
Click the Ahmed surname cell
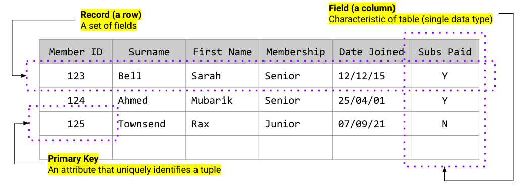149,100
